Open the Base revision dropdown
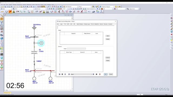Screen dimensions: 173x97 click(x=6, y=9)
